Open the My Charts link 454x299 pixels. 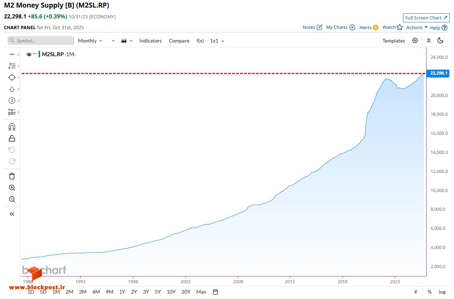[341, 27]
